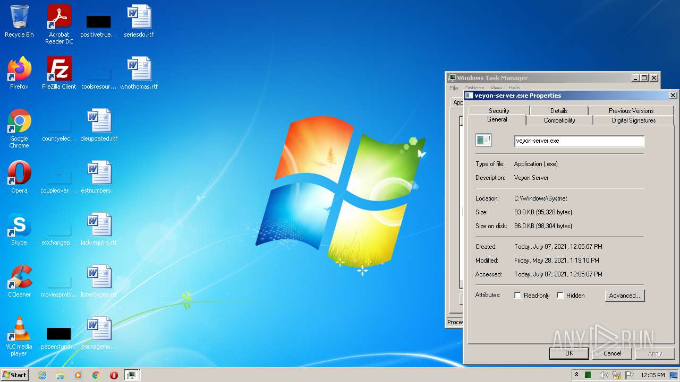Select the estnumbers document icon
680x382 pixels.
[99, 177]
